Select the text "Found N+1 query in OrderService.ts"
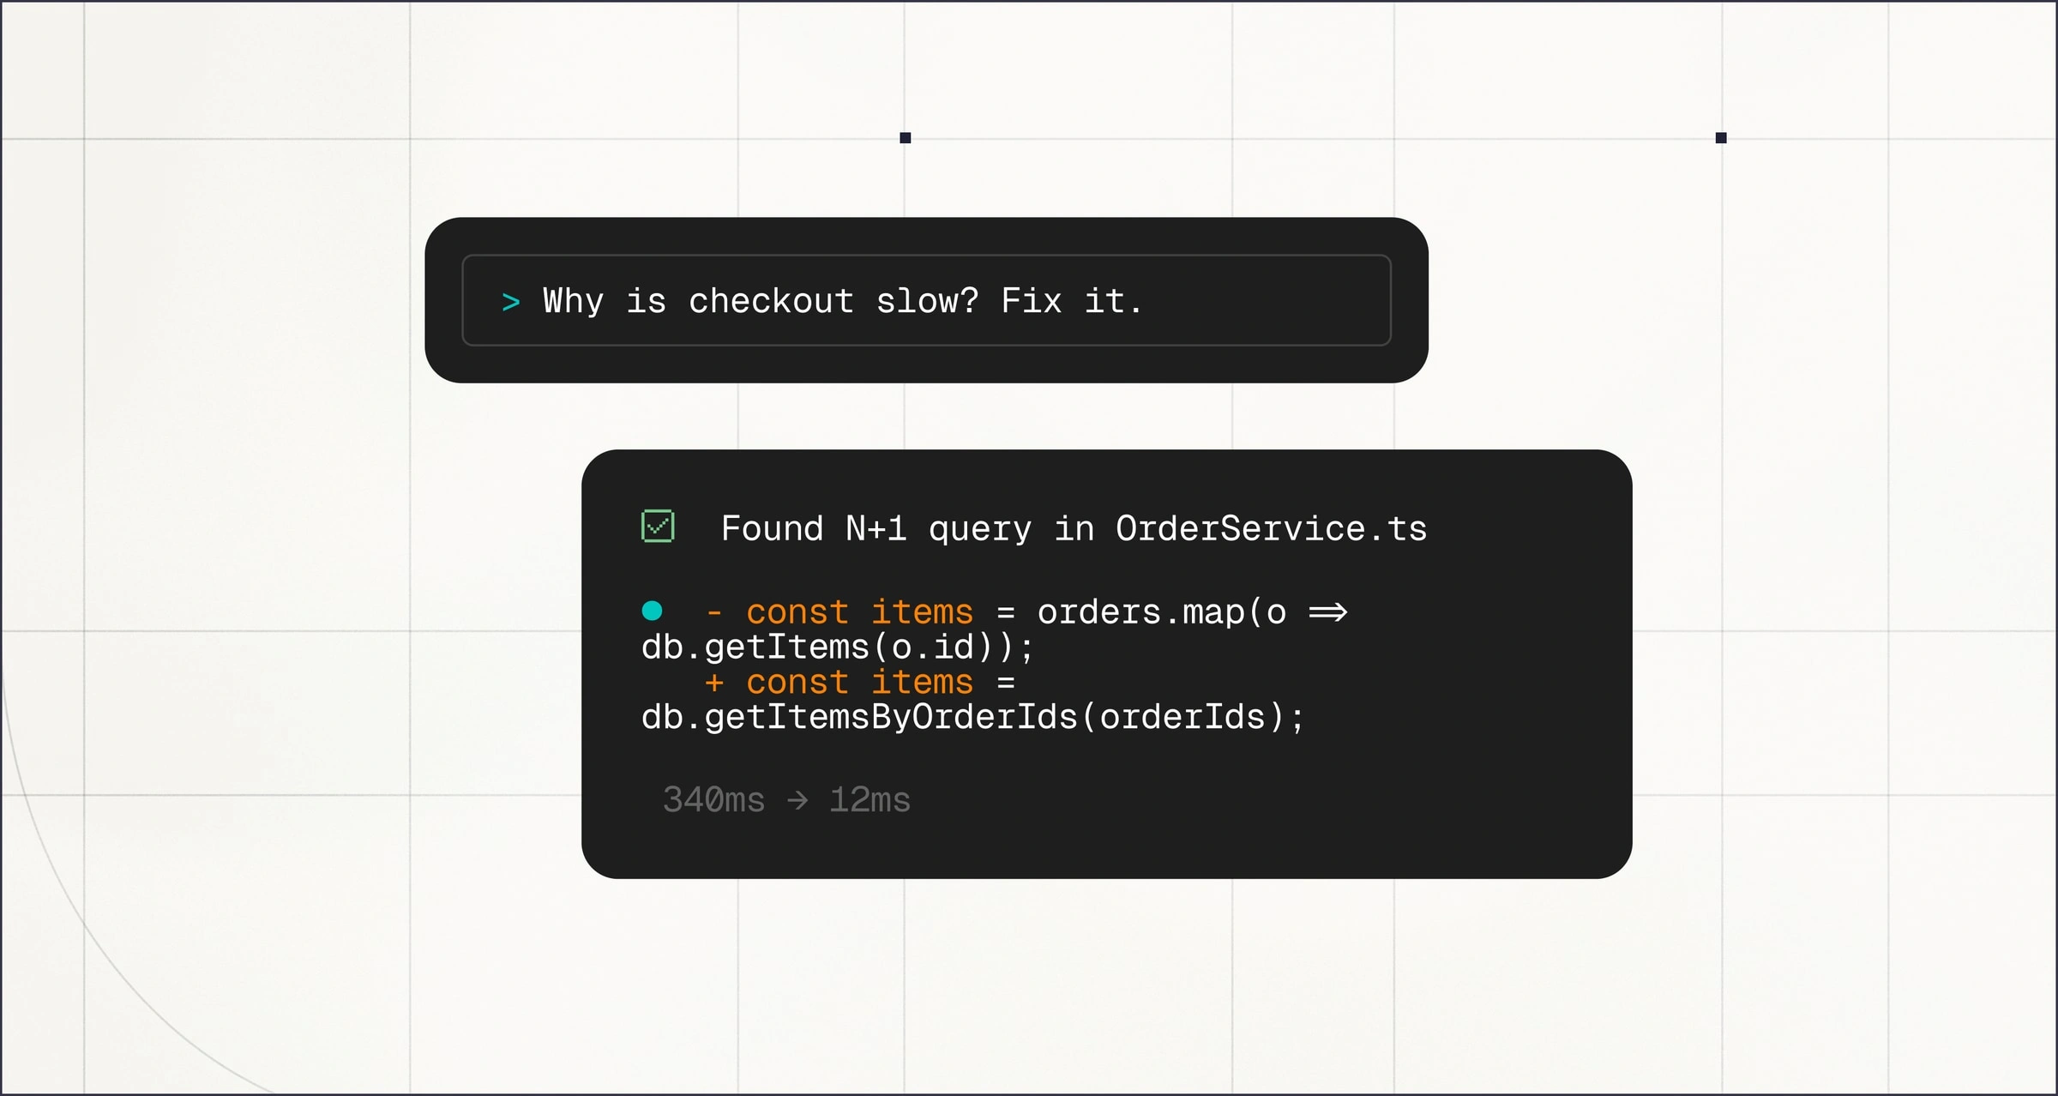 (x=1074, y=528)
